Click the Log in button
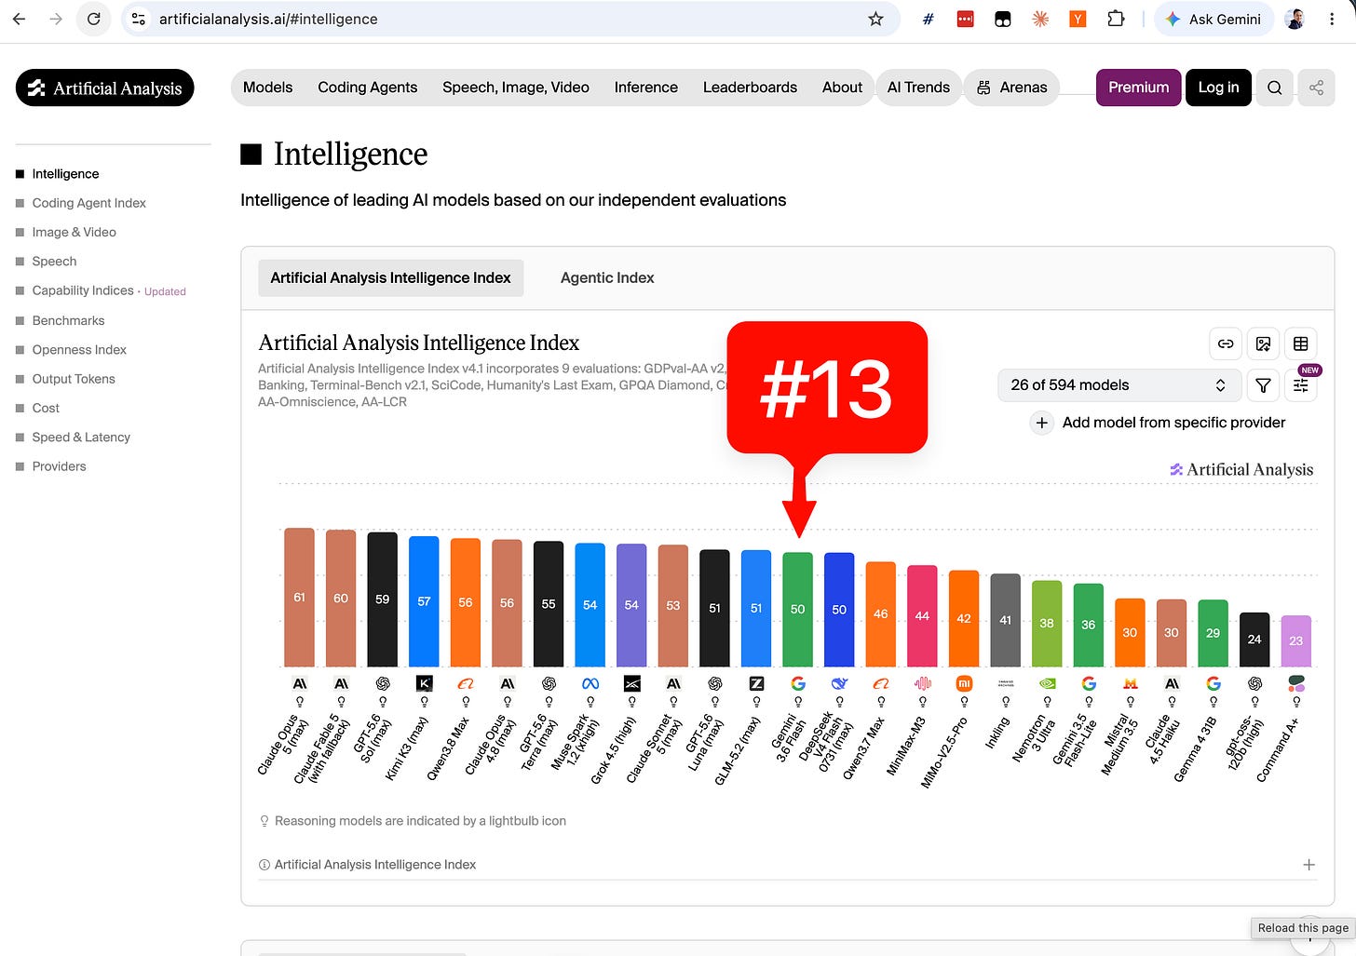Viewport: 1356px width, 956px height. [x=1218, y=88]
